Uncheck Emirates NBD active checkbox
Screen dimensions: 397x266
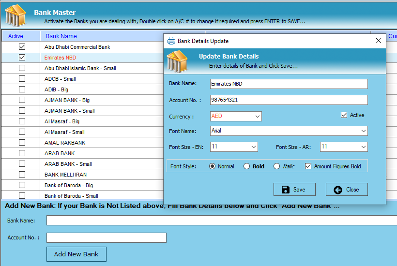(x=22, y=58)
